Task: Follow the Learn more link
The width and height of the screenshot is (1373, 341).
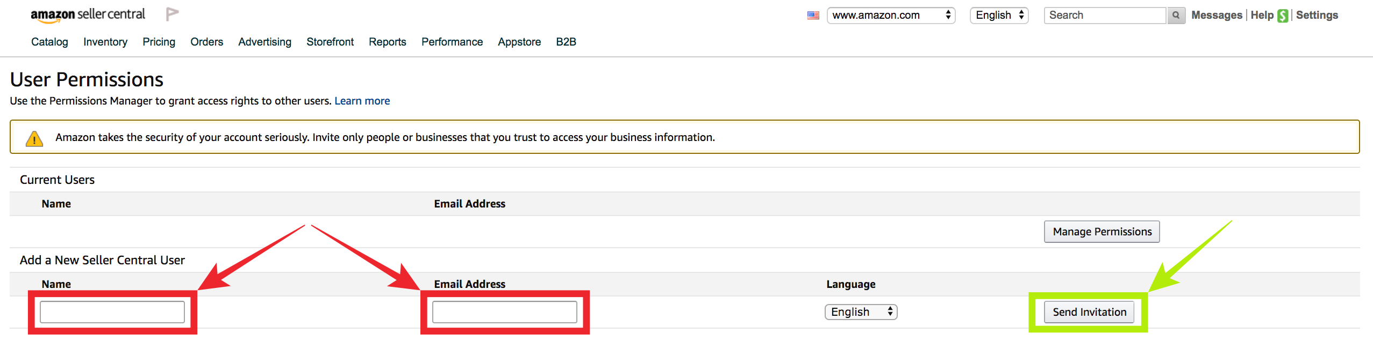Action: click(362, 101)
